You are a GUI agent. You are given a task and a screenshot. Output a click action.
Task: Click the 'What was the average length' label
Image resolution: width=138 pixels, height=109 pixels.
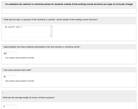coord(29,98)
